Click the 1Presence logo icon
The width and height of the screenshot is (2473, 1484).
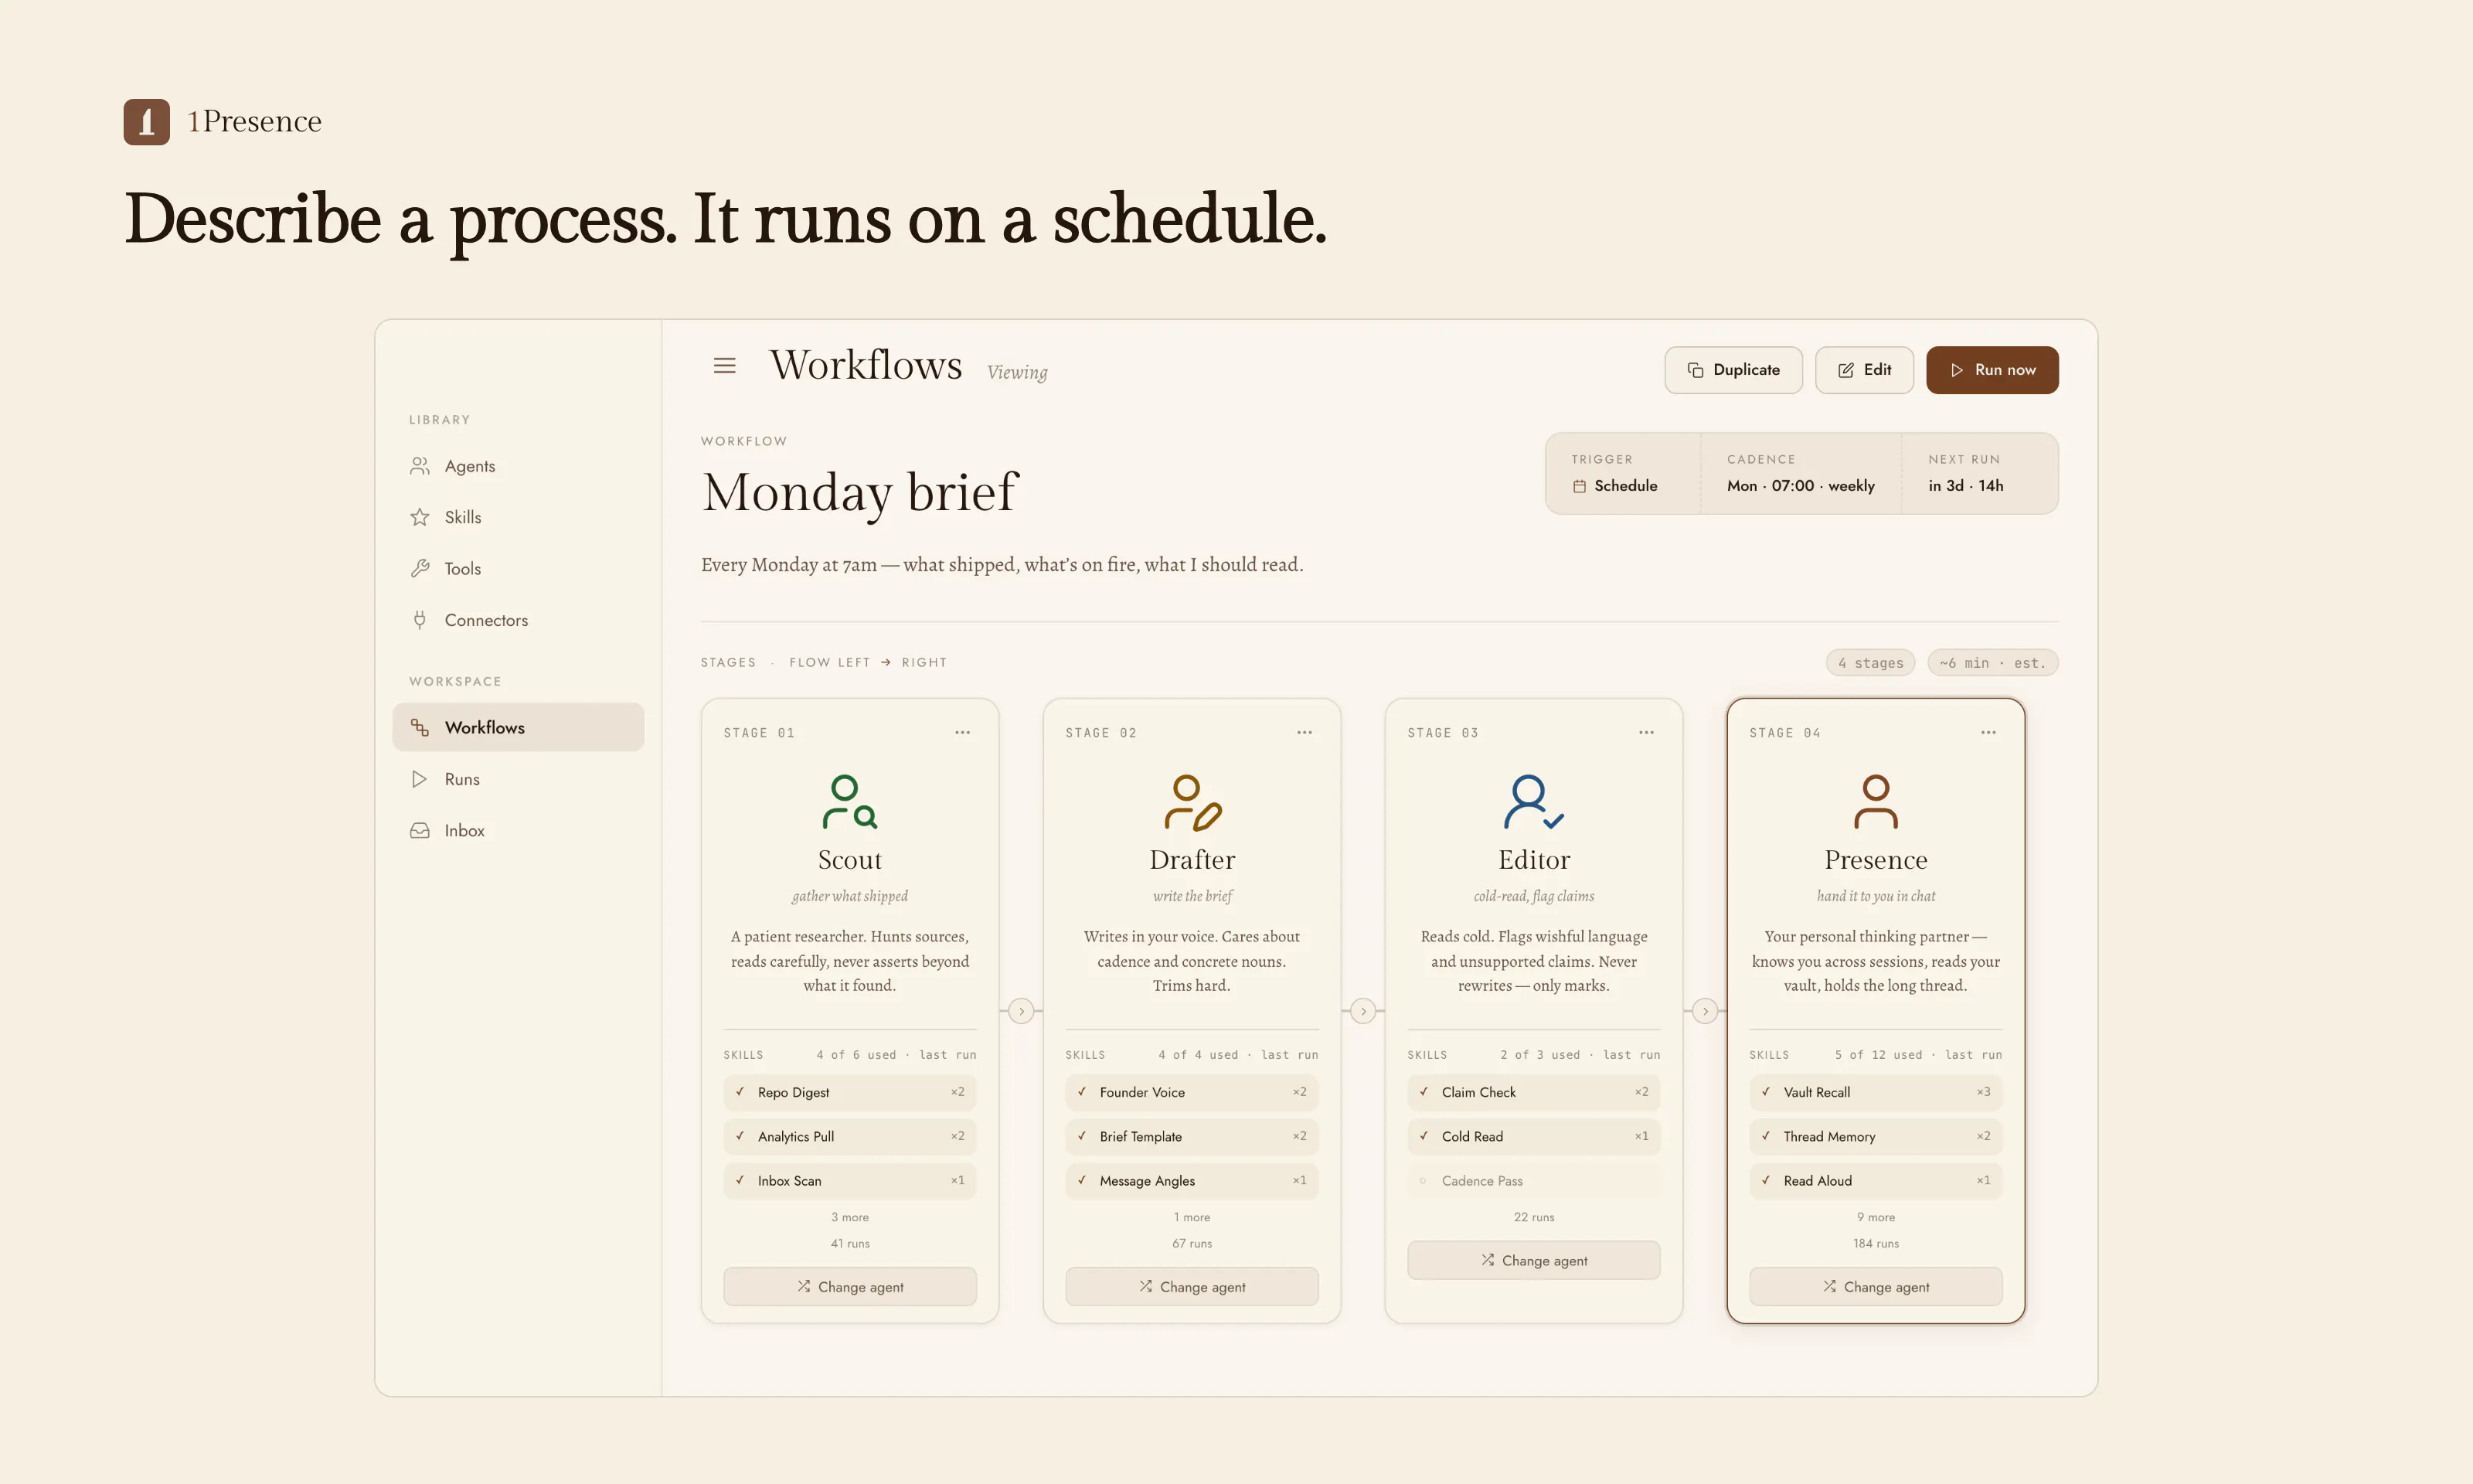click(146, 122)
